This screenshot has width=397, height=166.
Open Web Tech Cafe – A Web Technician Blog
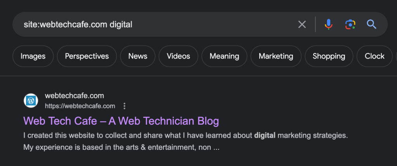click(x=121, y=121)
